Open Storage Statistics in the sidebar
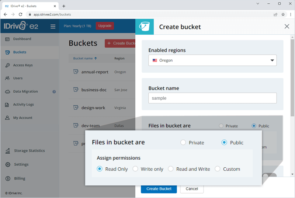The image size is (295, 198). click(x=29, y=150)
